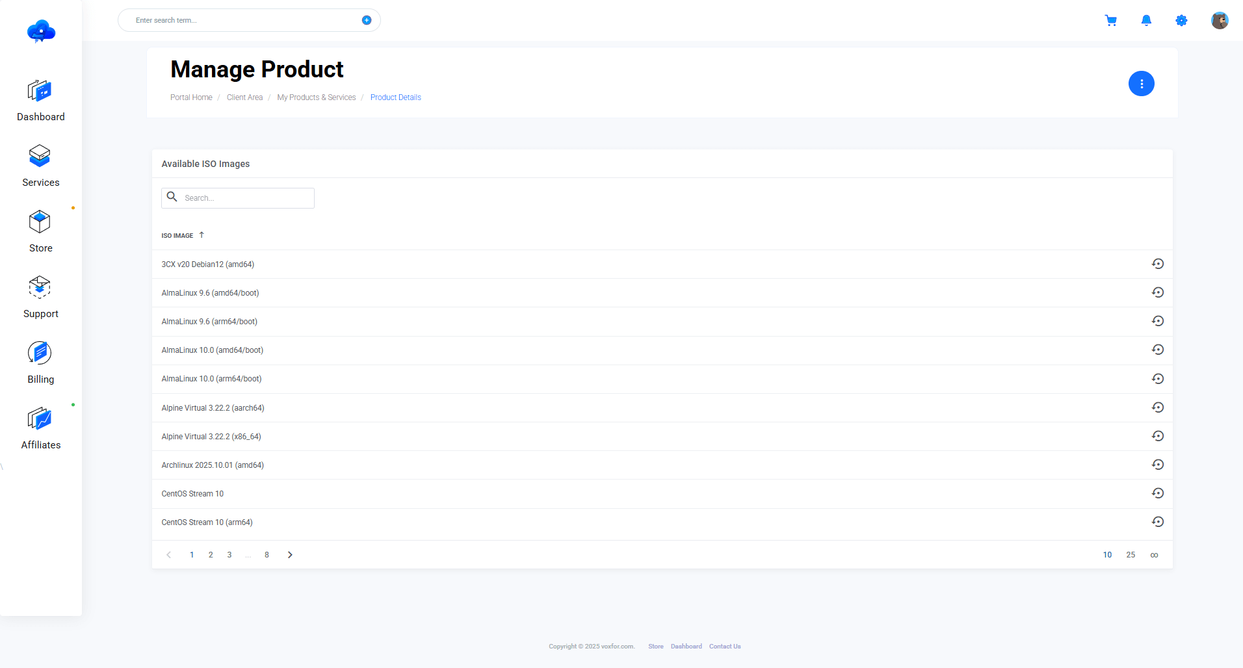Viewport: 1243px width, 668px height.
Task: Open the shopping cart
Action: [1112, 20]
